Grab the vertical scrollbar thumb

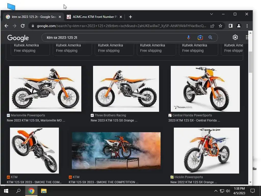[250, 62]
